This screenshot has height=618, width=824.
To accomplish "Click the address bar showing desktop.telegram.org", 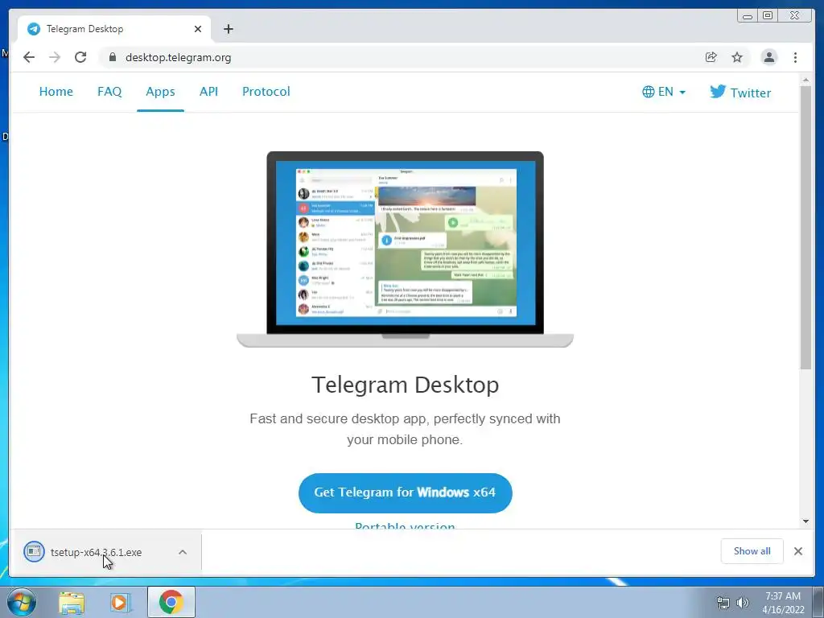I will 405,57.
